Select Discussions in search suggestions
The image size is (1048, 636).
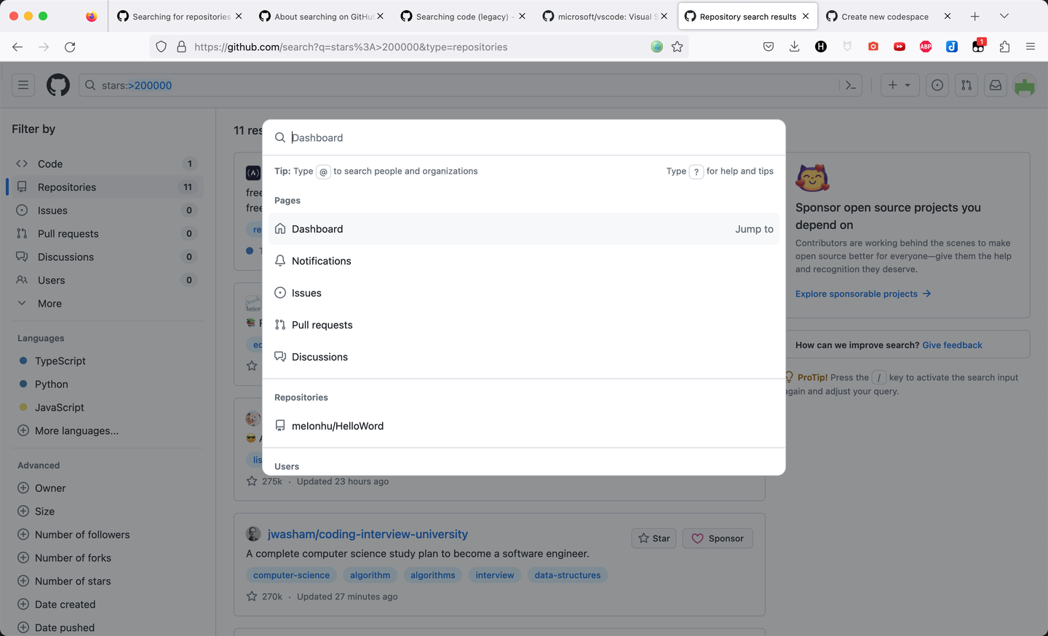coord(524,357)
